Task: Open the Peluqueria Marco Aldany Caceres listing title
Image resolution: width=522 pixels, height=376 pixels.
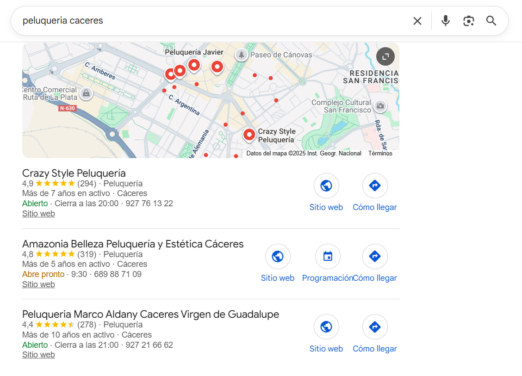Action: point(150,314)
